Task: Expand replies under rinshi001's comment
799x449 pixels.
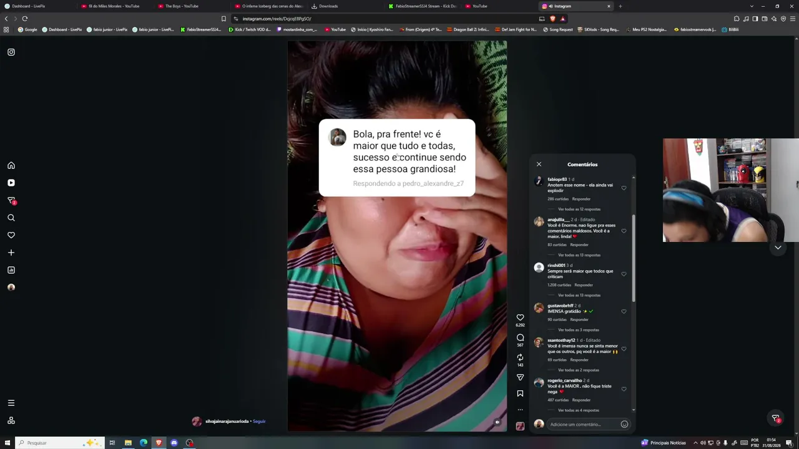Action: click(579, 295)
